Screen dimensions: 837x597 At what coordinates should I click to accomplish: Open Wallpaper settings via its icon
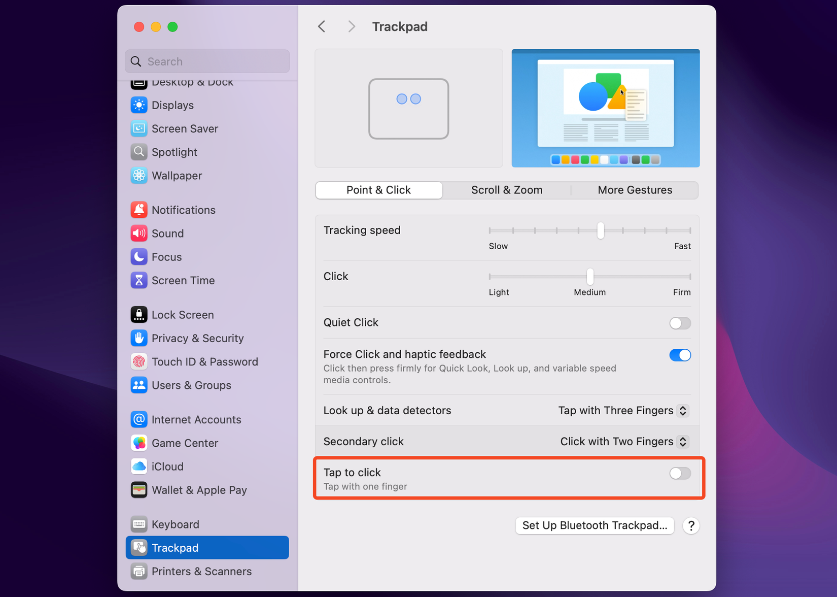pyautogui.click(x=139, y=176)
